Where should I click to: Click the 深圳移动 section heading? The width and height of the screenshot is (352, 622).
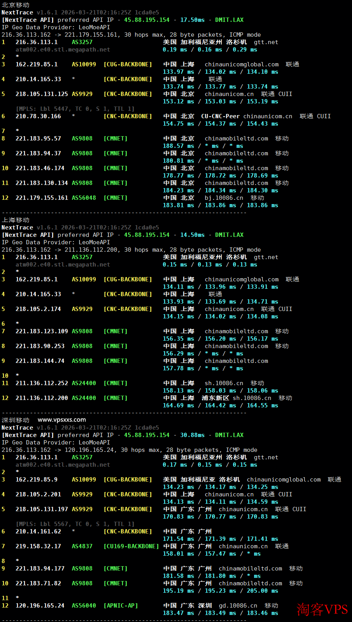point(16,420)
